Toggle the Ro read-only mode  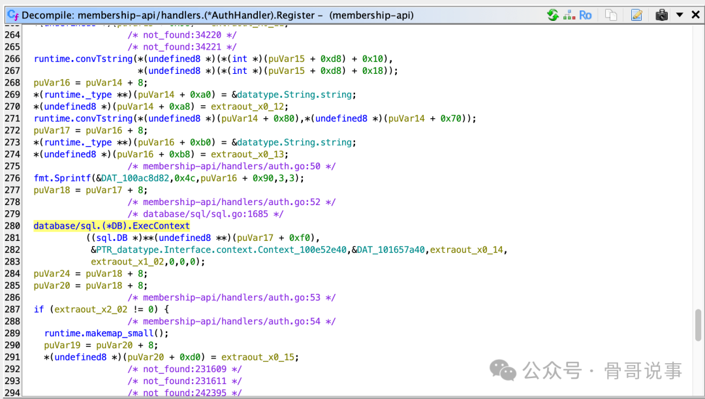point(586,14)
